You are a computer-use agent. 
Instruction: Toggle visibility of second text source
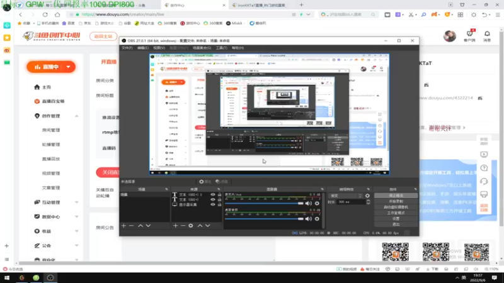coord(213,199)
